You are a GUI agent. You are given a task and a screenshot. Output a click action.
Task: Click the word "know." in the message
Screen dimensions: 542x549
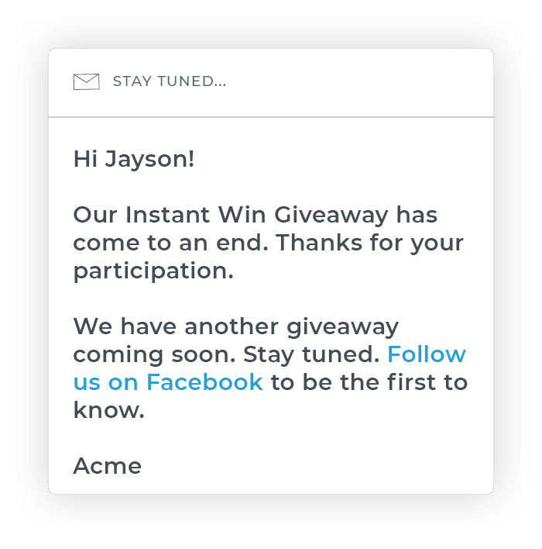click(x=108, y=410)
